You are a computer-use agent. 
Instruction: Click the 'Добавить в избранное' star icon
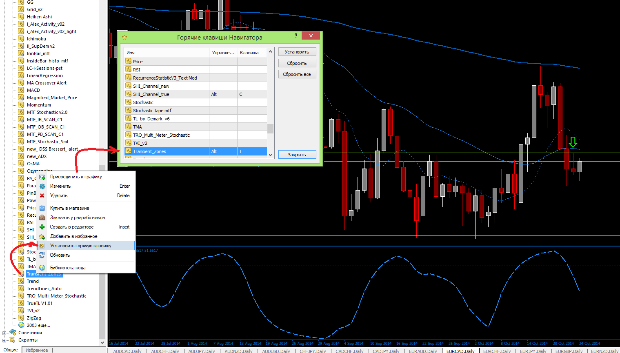tap(42, 236)
